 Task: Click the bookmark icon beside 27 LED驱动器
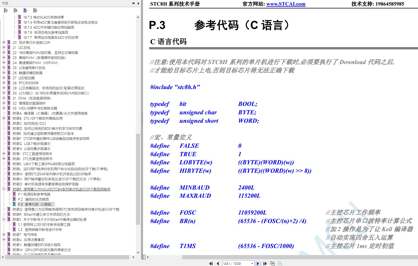tap(9, 78)
